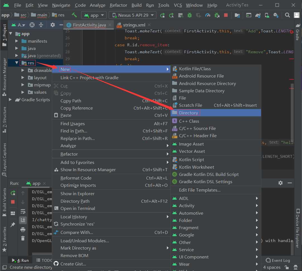
Task: Click Image Asset in New submenu
Action: point(216,144)
